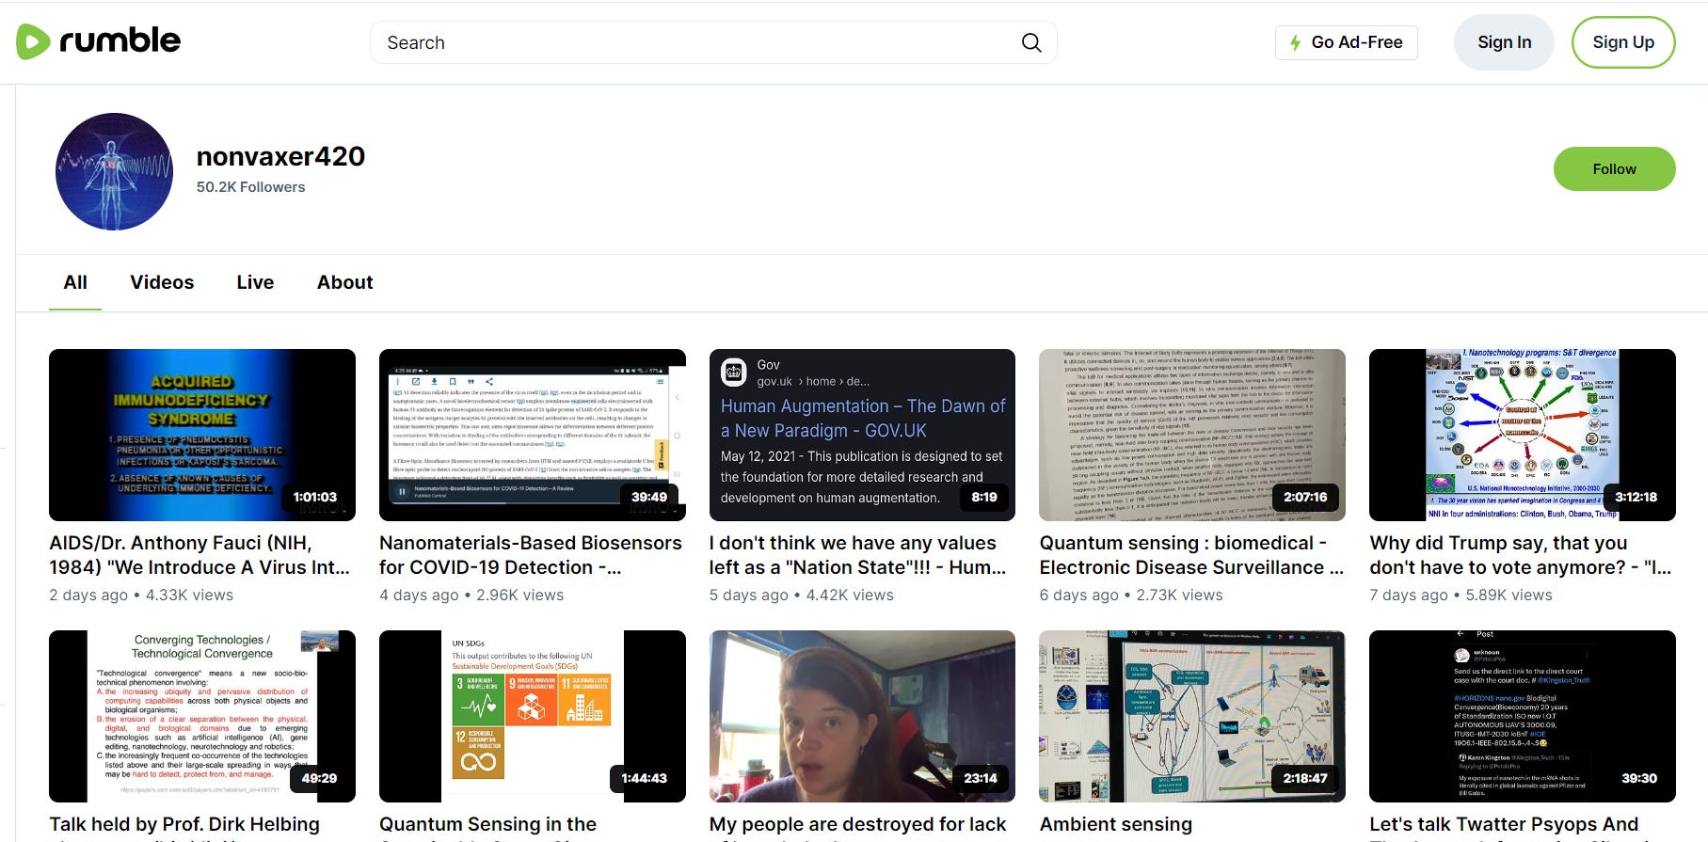Open the nonvaxer420 channel avatar
1708x842 pixels.
tap(114, 171)
